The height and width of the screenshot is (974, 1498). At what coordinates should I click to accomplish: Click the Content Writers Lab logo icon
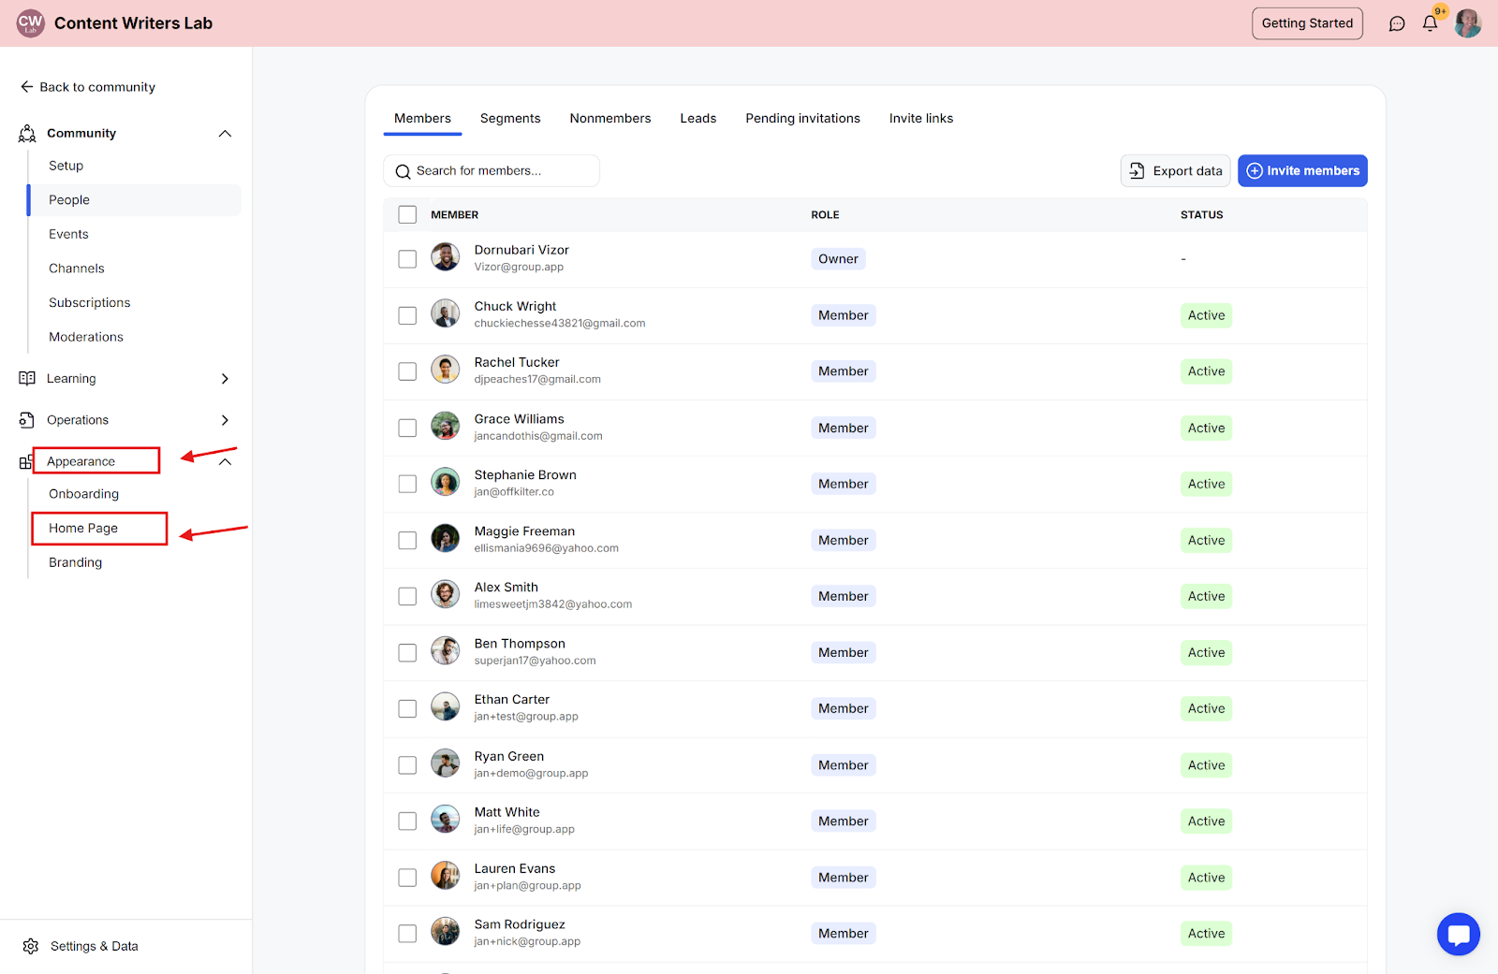pos(30,22)
